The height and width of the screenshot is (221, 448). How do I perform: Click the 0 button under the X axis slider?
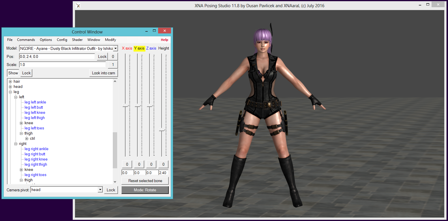tap(127, 164)
